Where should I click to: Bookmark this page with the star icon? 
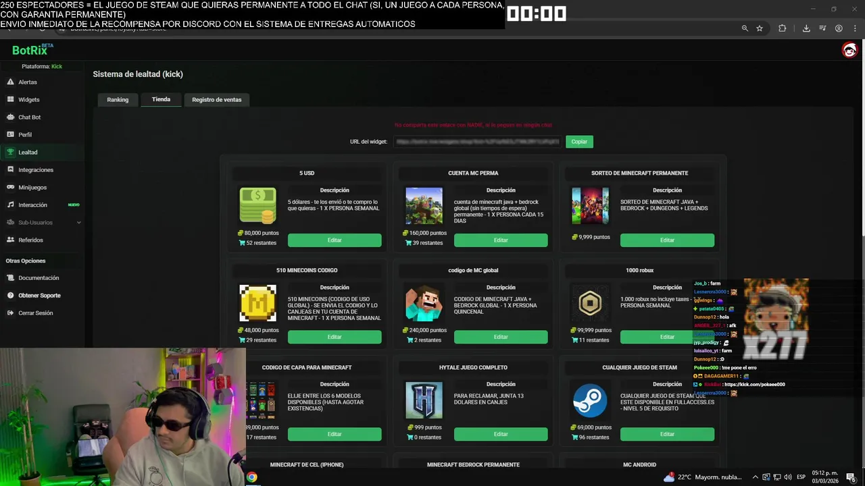760,28
